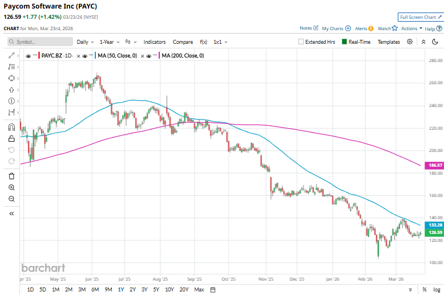The image size is (444, 296).
Task: Activate the magnet snap tool
Action: pos(11,127)
